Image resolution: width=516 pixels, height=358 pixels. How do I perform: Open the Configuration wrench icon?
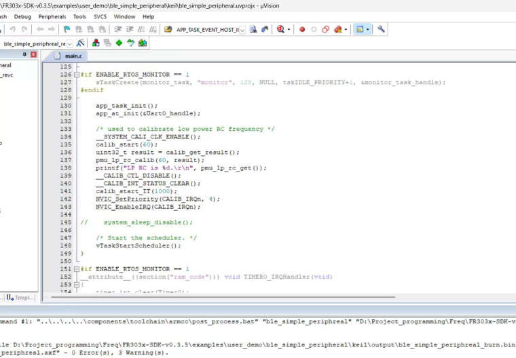coord(382,30)
